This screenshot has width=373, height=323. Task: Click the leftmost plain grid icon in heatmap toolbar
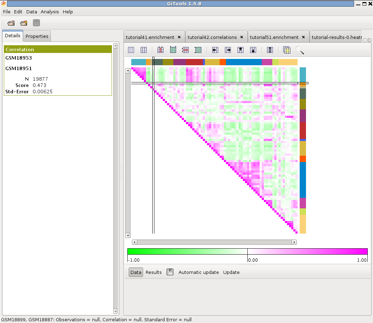(x=131, y=50)
